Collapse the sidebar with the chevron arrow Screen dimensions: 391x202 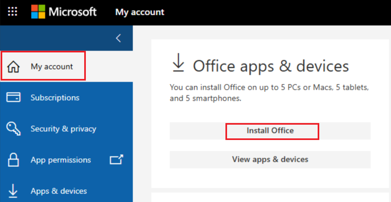coord(118,38)
